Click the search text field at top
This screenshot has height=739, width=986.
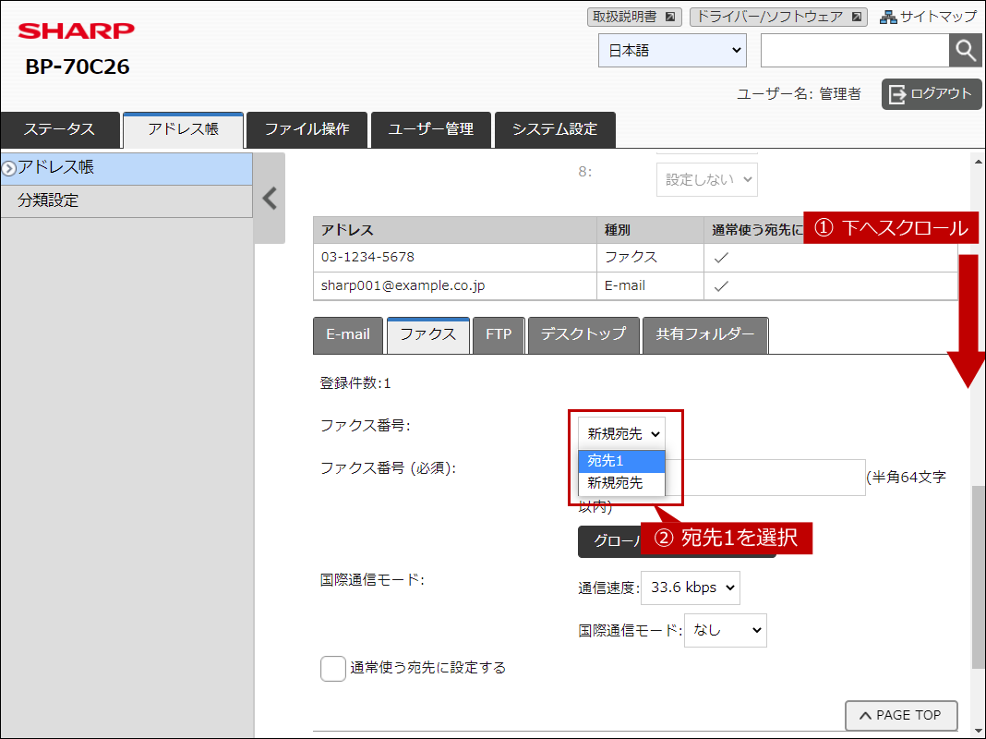[854, 51]
